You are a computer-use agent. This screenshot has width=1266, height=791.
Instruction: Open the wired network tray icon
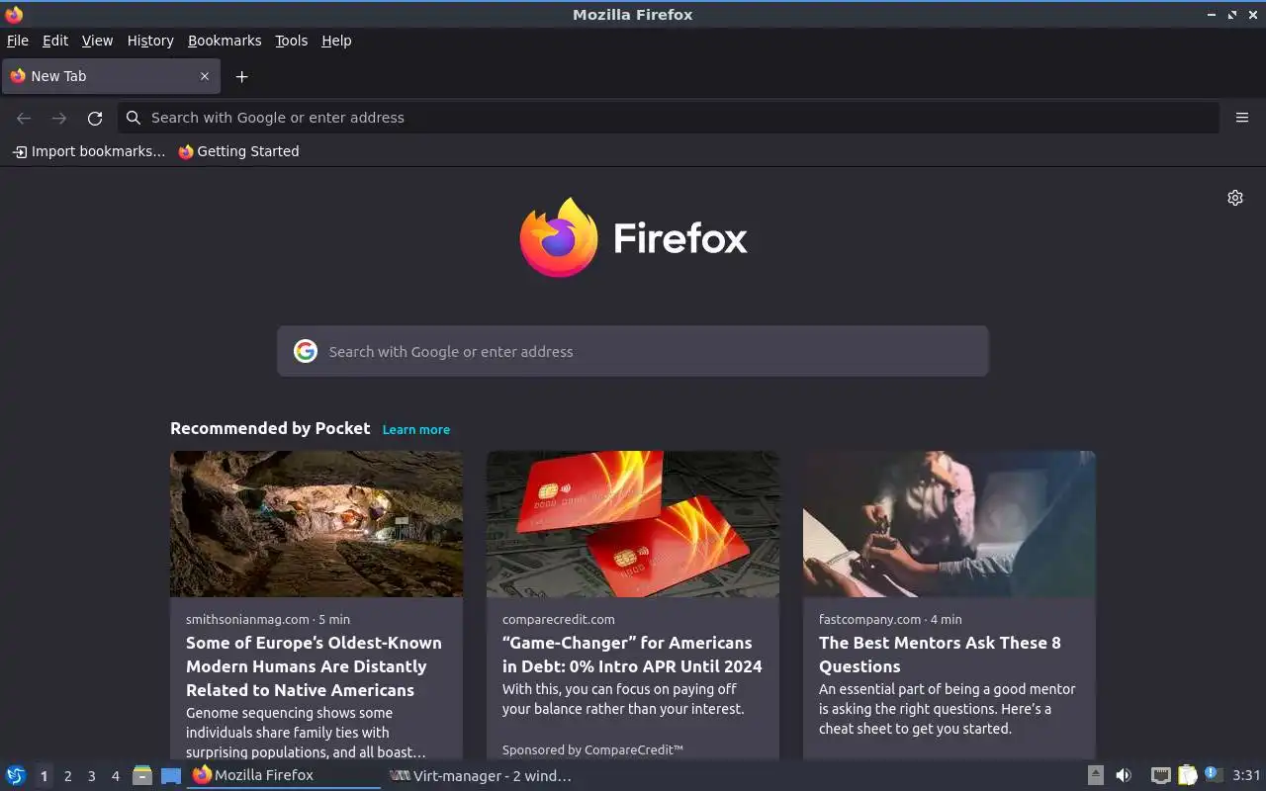click(1161, 775)
